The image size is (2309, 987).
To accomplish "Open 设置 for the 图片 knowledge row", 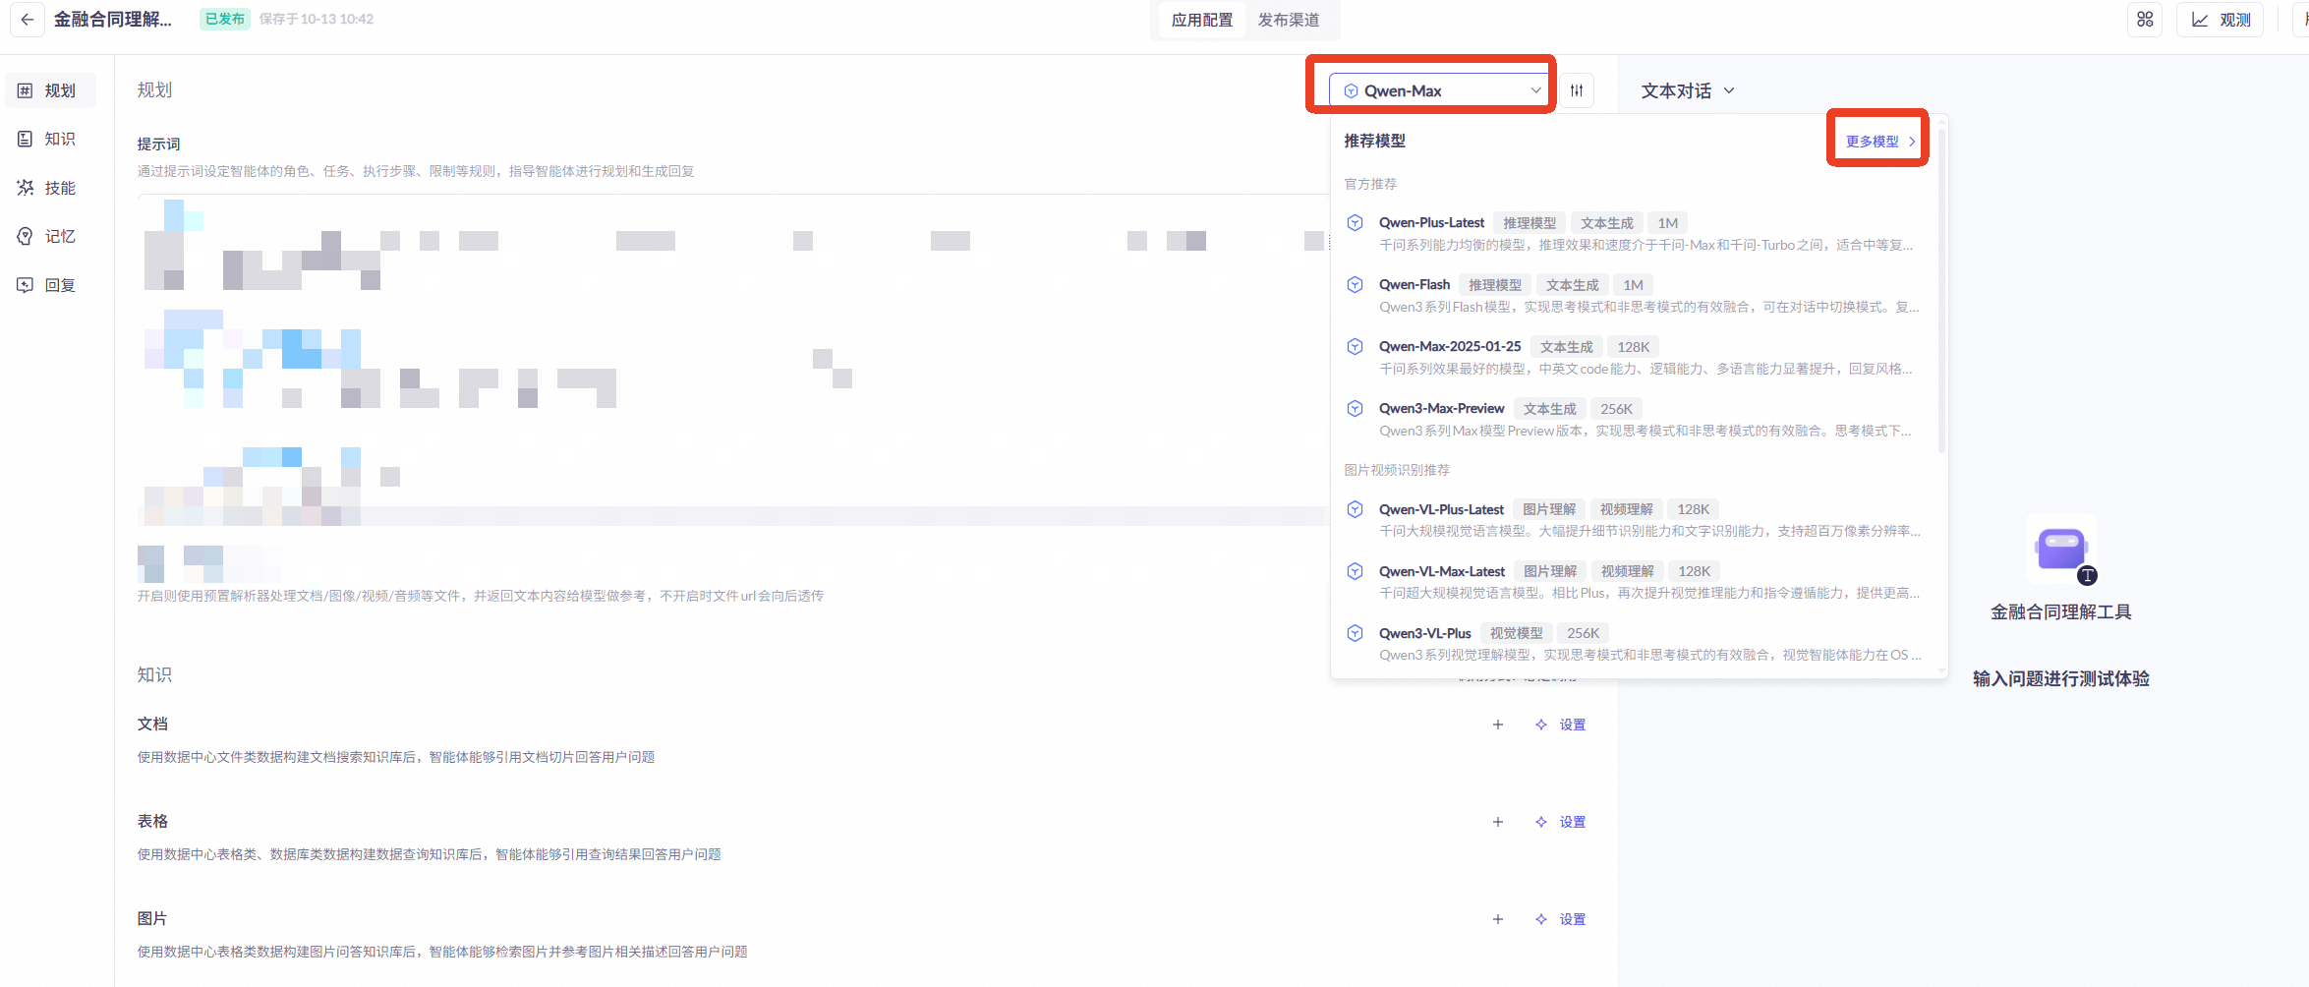I will pyautogui.click(x=1561, y=919).
